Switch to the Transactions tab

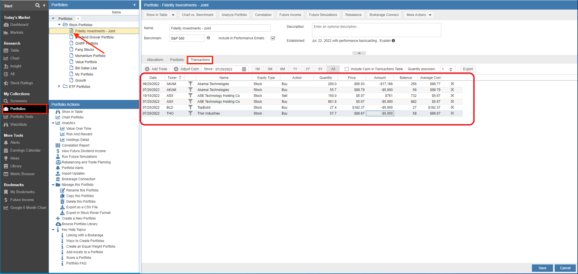click(x=200, y=60)
